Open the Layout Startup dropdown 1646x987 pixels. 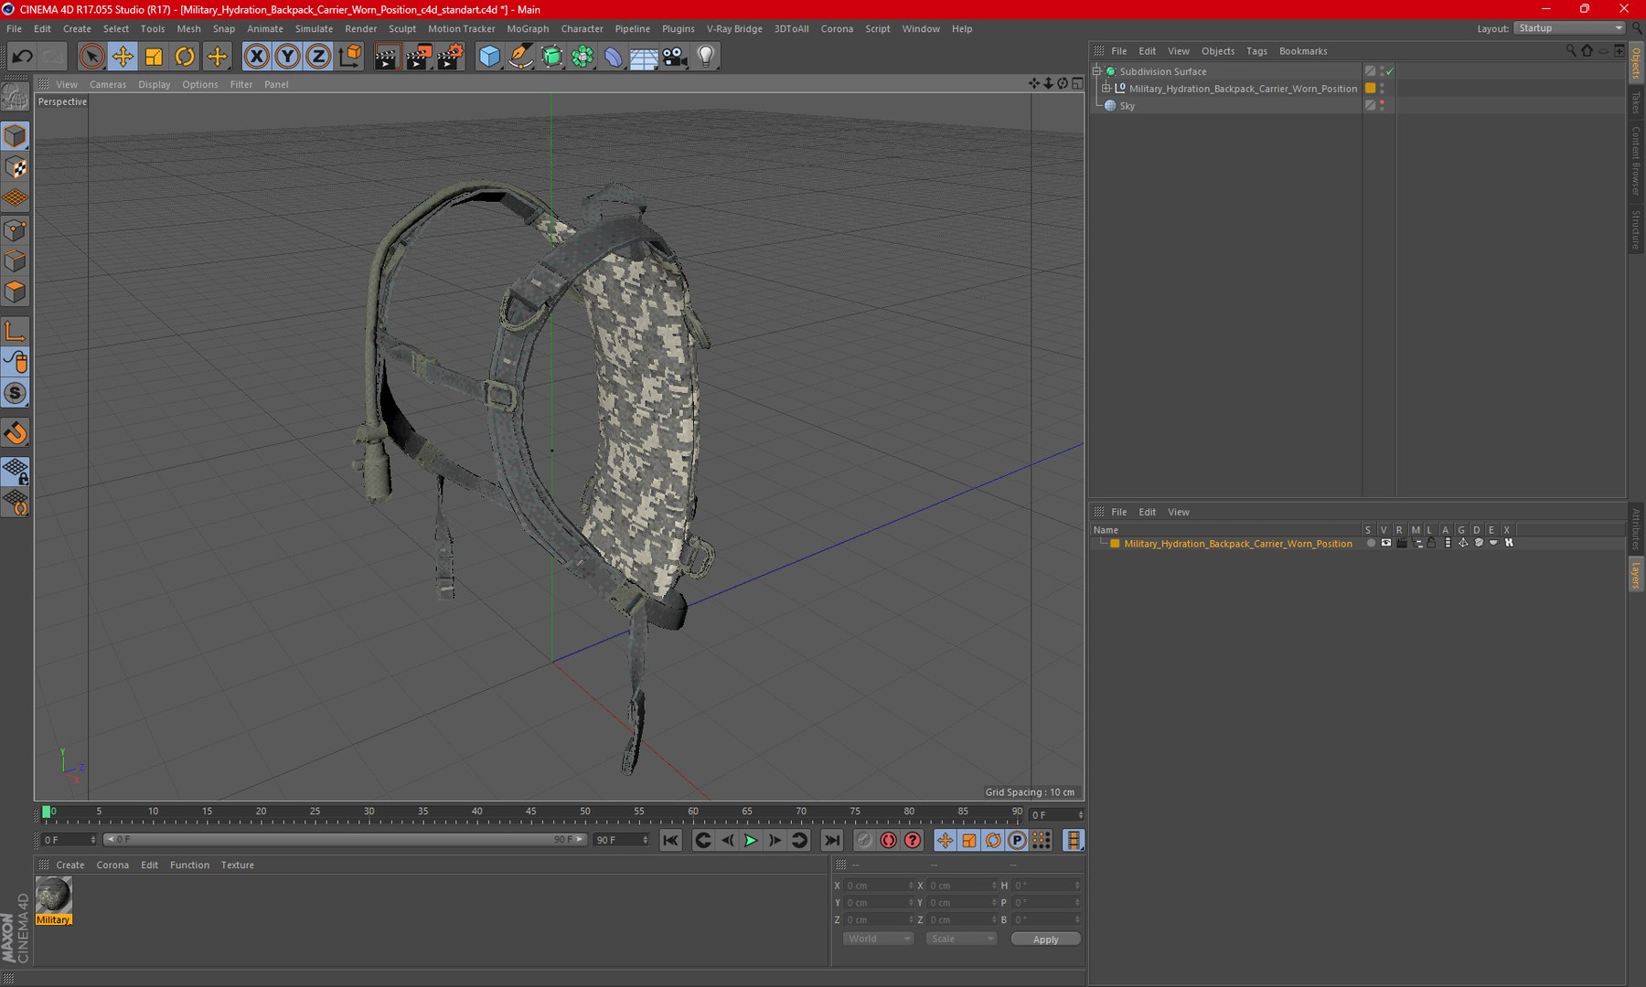pos(1569,28)
